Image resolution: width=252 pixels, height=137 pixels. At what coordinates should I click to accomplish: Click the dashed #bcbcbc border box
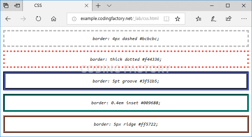tap(126, 38)
